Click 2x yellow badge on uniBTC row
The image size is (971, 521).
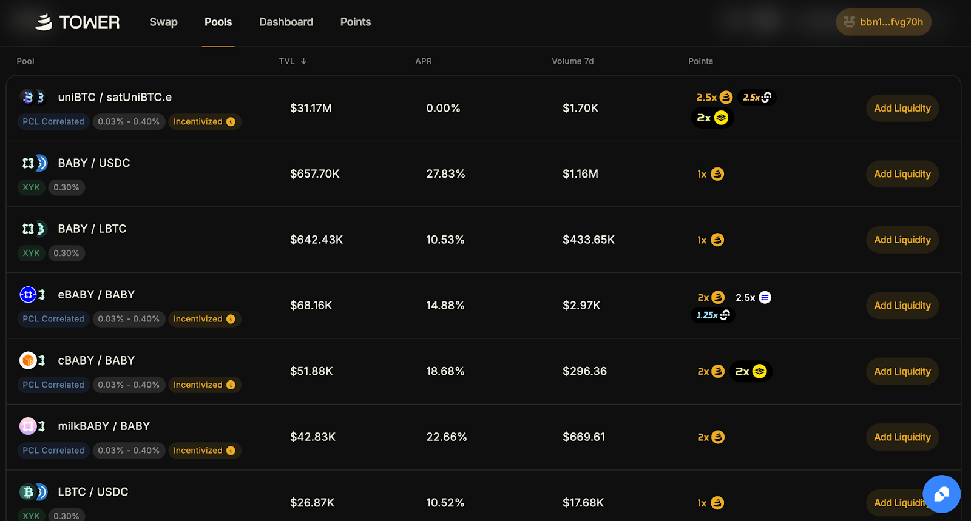tap(712, 118)
